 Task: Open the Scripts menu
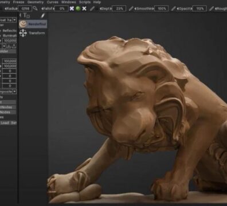tap(85, 2)
